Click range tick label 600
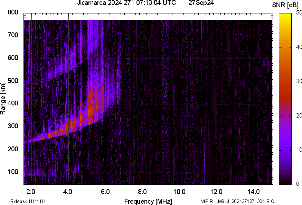The image size is (302, 205). [13, 58]
